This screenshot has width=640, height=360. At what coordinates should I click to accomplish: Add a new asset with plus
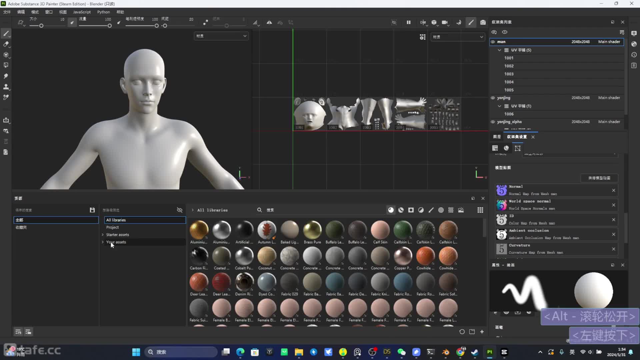(482, 332)
